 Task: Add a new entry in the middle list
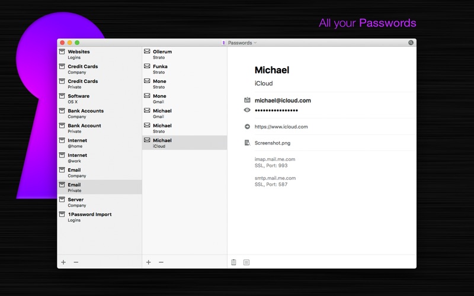pos(149,262)
